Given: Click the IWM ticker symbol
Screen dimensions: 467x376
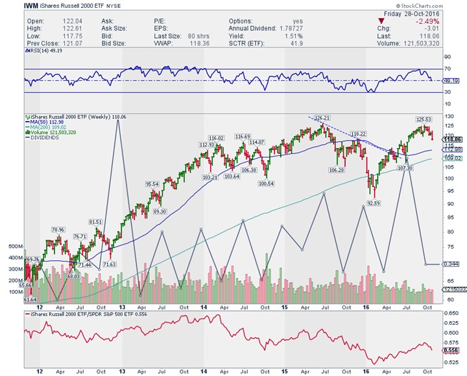Looking at the screenshot, I should [x=31, y=6].
